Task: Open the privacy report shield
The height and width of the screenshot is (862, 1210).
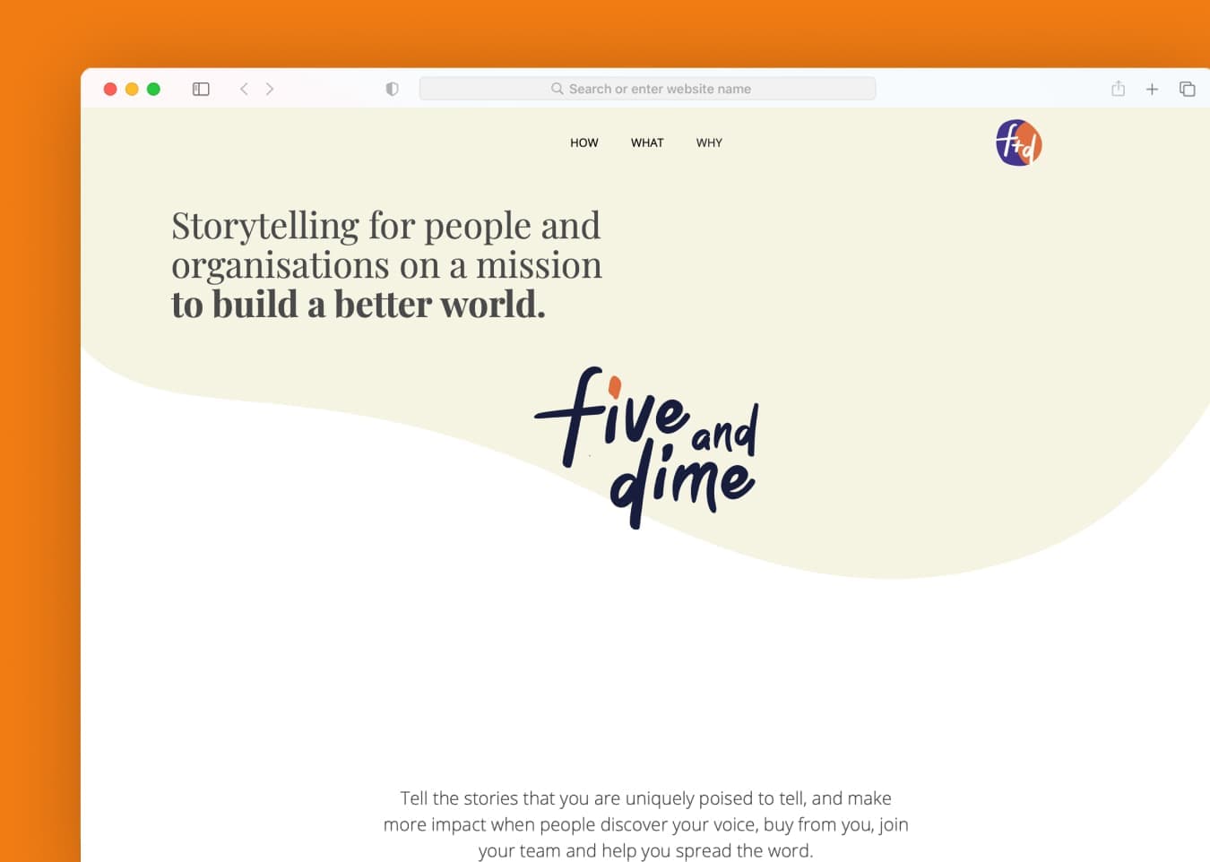Action: coord(392,89)
